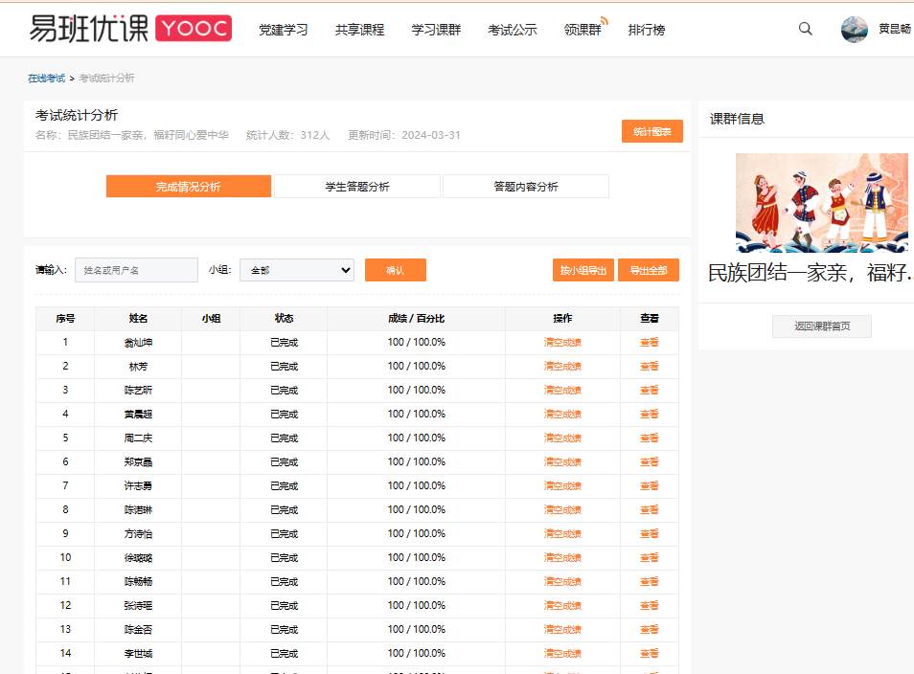Image resolution: width=914 pixels, height=674 pixels.
Task: Click the search magnifier icon
Action: [x=805, y=29]
